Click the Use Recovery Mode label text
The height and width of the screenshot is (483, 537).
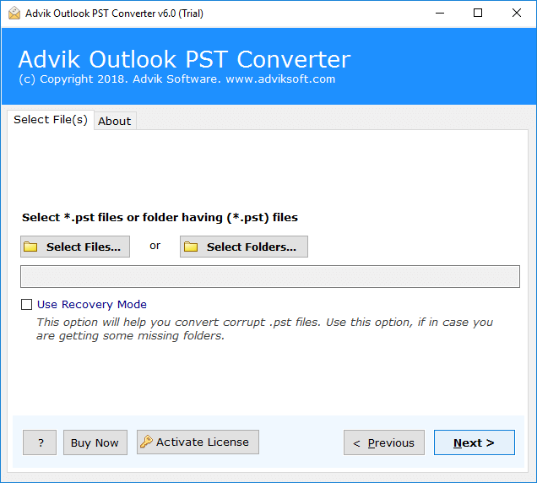92,304
